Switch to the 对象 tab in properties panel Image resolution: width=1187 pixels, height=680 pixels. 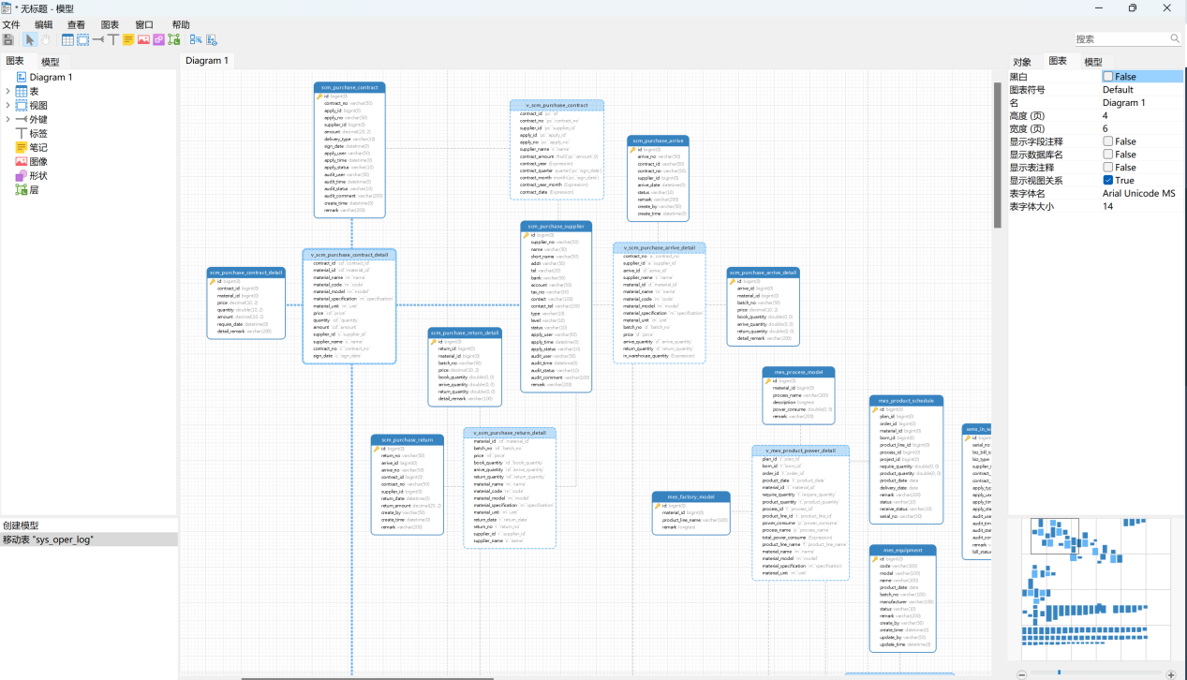[1022, 62]
